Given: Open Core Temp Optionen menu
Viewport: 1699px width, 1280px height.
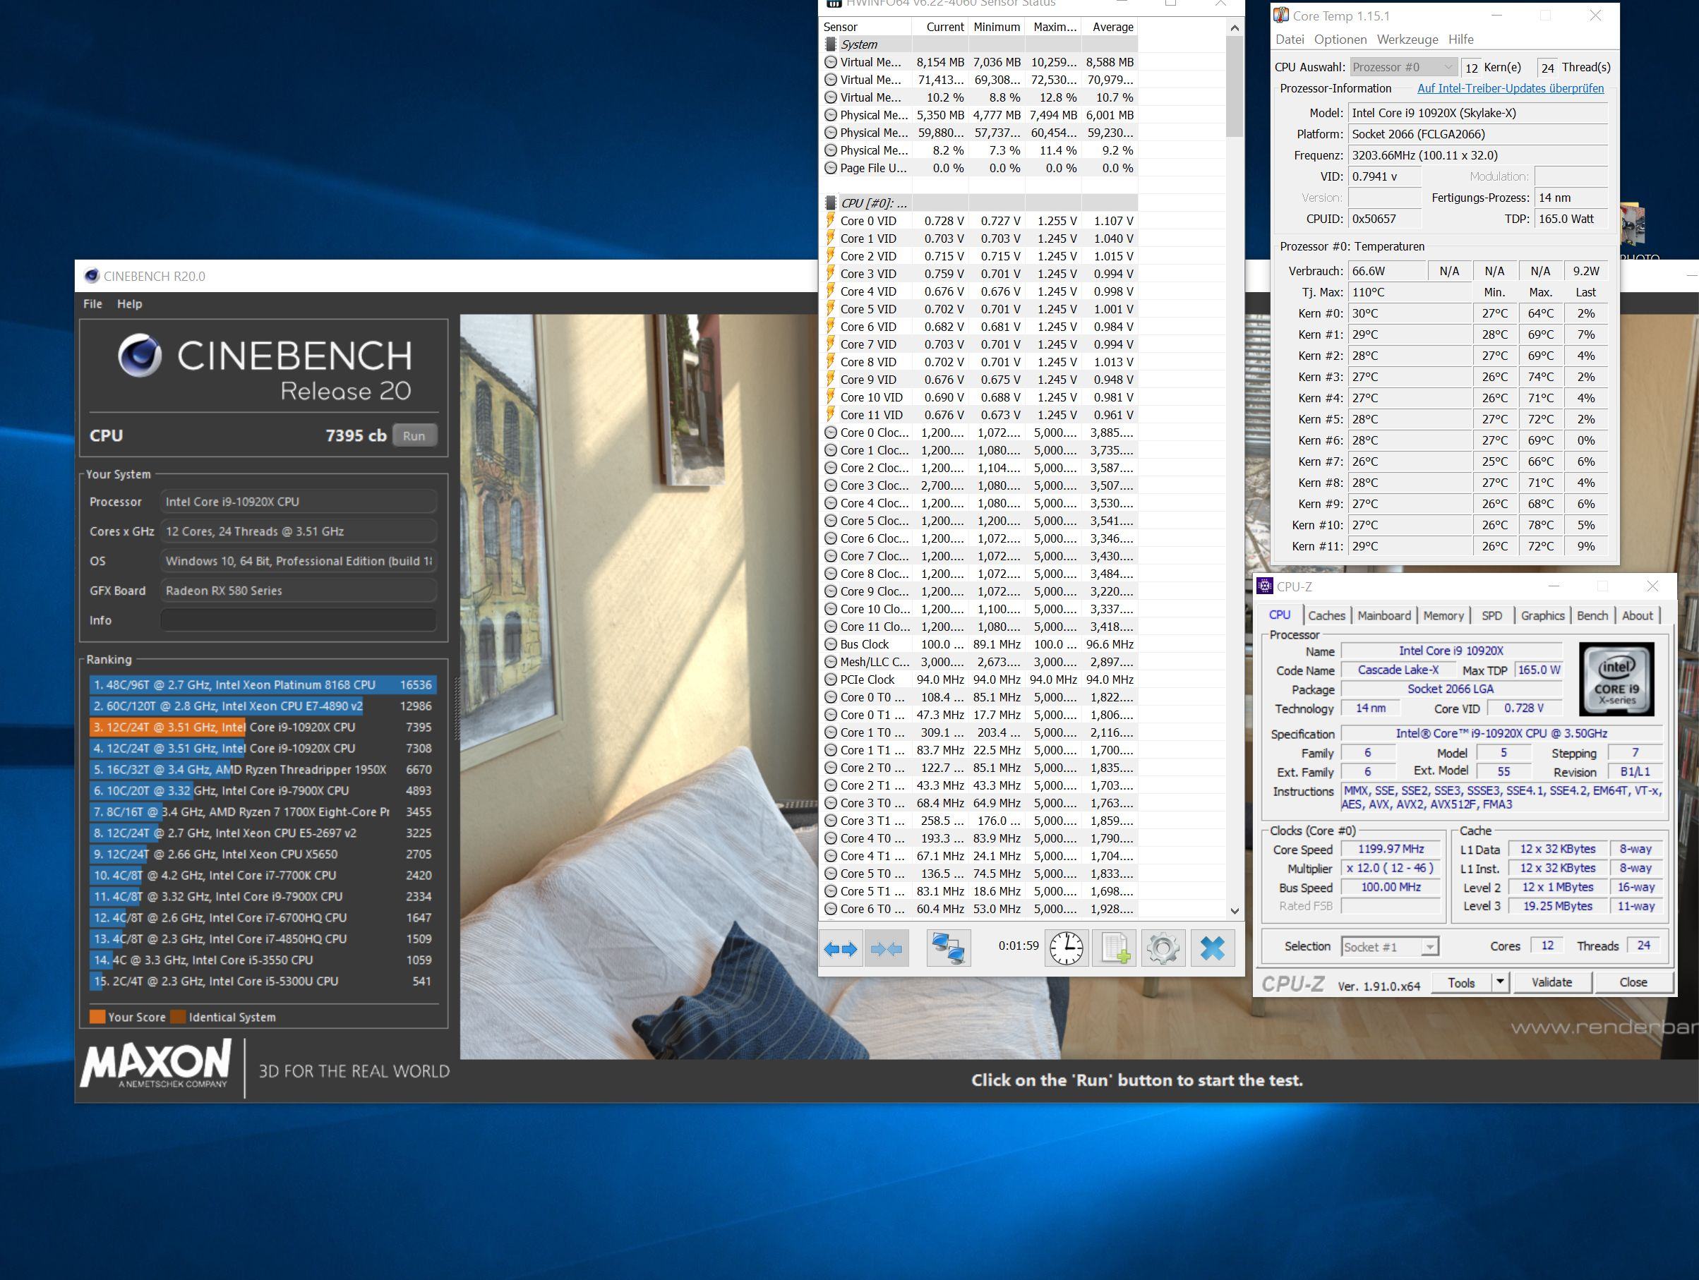Looking at the screenshot, I should tap(1340, 39).
